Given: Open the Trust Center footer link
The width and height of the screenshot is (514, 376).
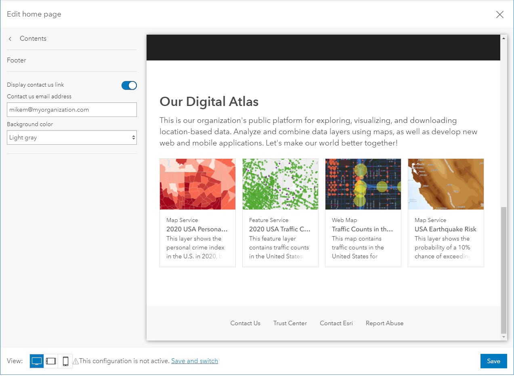Looking at the screenshot, I should [290, 323].
